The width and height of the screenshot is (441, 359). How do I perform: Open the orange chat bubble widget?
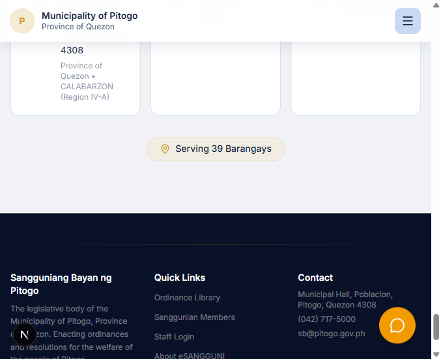(397, 325)
